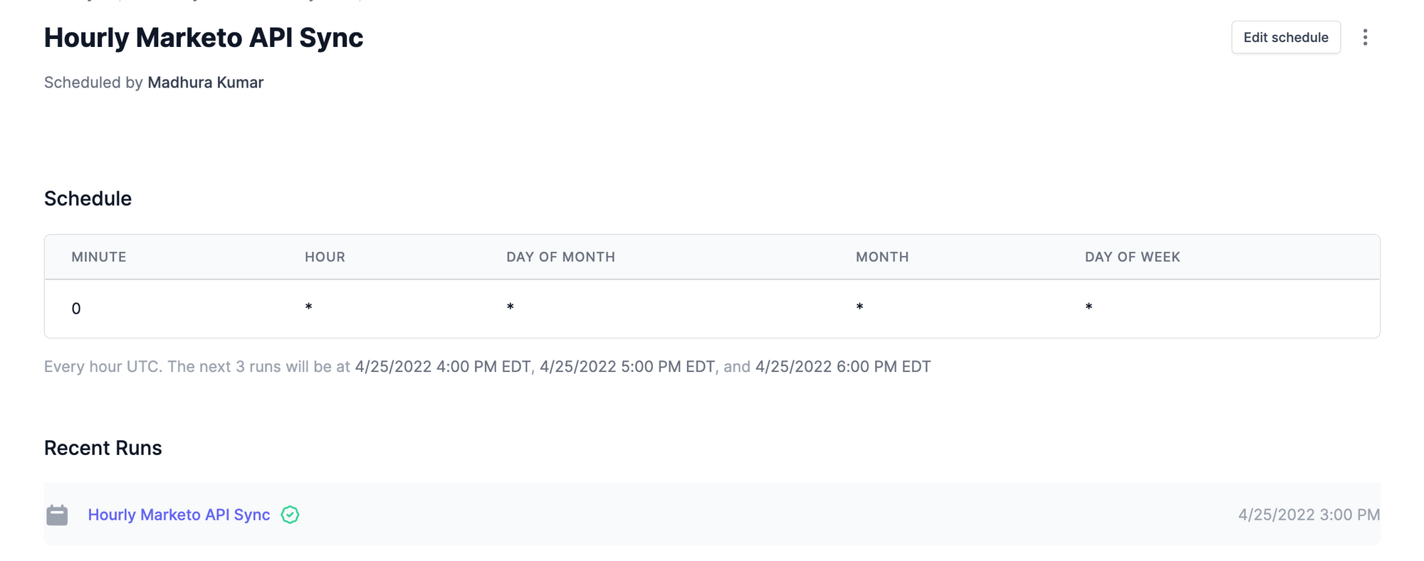Click the asterisk under HOUR column
The image size is (1424, 561).
[x=308, y=307]
